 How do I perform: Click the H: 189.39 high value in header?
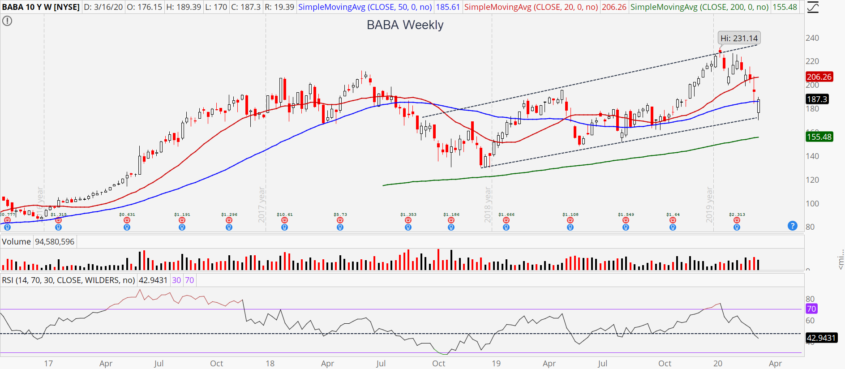184,7
